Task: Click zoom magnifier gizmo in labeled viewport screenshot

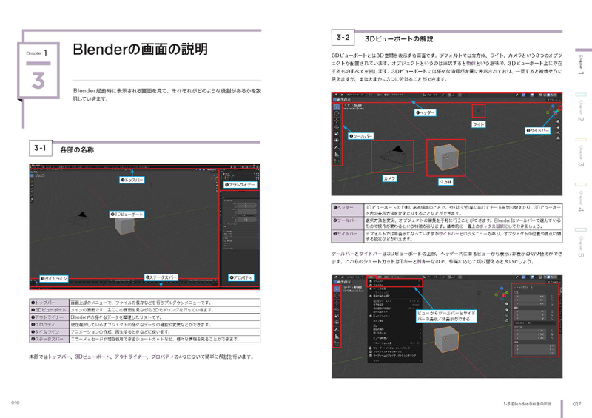Action: (558, 121)
